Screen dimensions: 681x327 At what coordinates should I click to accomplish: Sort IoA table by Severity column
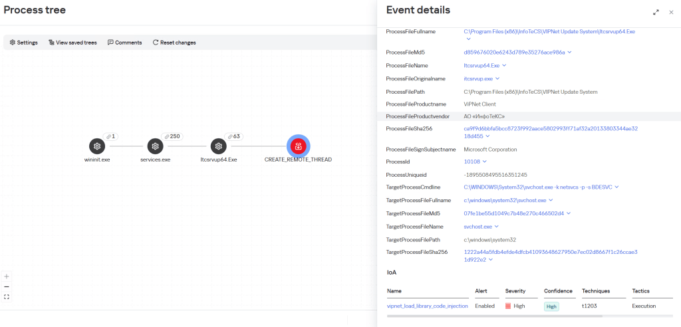pos(515,291)
